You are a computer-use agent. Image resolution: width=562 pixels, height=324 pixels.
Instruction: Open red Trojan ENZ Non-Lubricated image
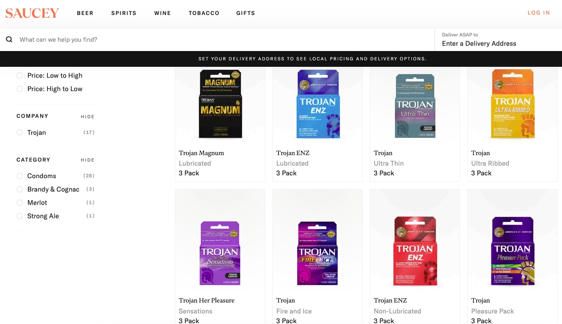[415, 250]
